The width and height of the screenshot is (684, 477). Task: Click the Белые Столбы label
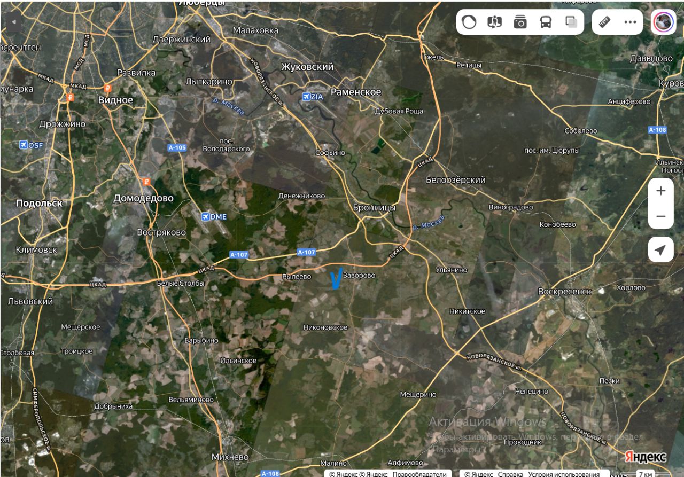[x=181, y=283]
